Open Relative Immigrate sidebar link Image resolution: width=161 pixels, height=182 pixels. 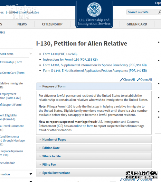pos(11,85)
